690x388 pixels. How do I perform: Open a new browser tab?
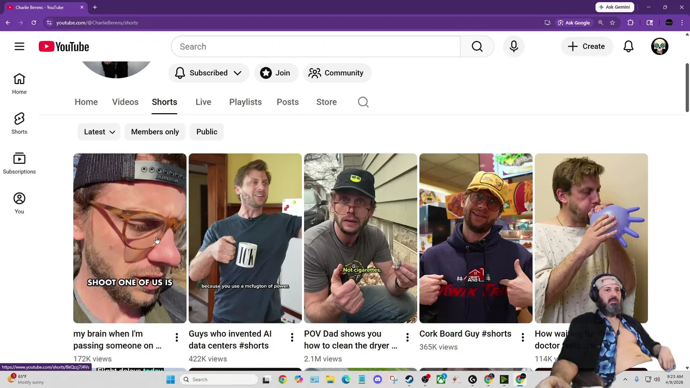click(94, 7)
